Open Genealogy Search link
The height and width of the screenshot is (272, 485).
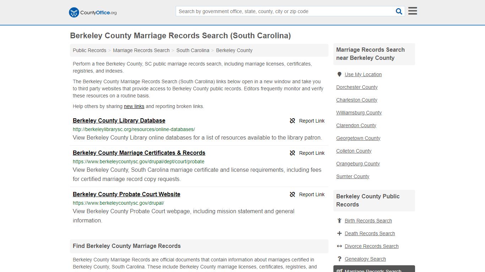click(x=365, y=259)
